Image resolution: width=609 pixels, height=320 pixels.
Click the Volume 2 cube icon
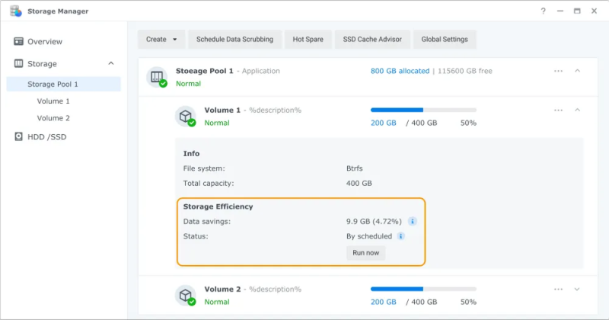tap(186, 295)
